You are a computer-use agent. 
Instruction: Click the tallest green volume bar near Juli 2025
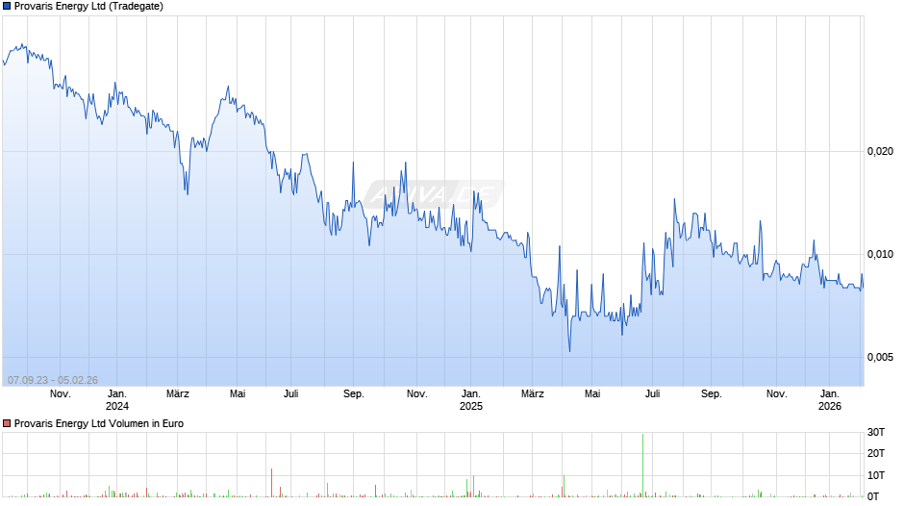pyautogui.click(x=642, y=465)
